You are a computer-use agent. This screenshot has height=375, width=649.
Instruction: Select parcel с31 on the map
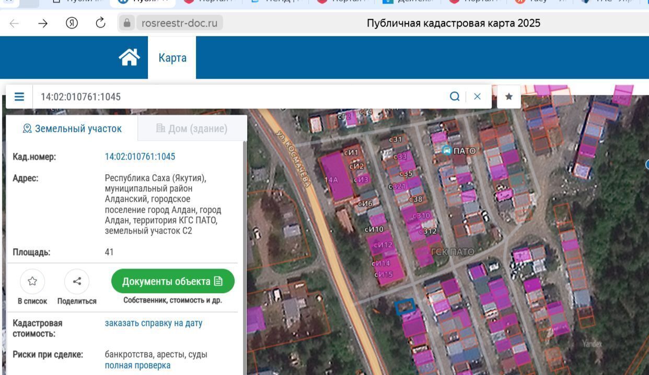[396, 139]
